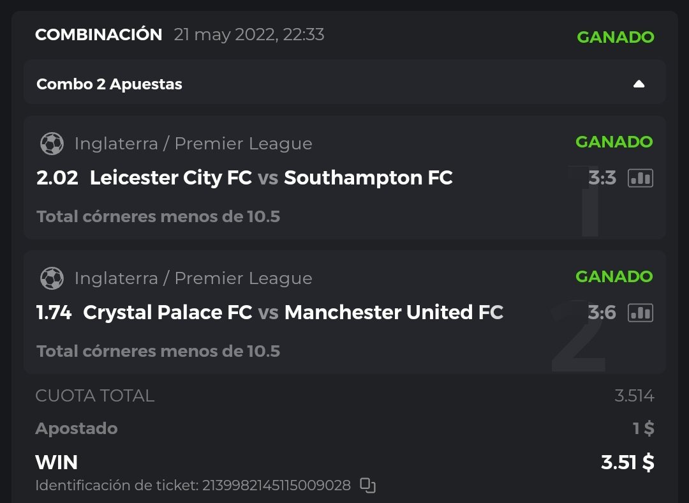This screenshot has height=503, width=689.
Task: Click soccer ball icon beside Leicester match league
Action: click(x=52, y=144)
